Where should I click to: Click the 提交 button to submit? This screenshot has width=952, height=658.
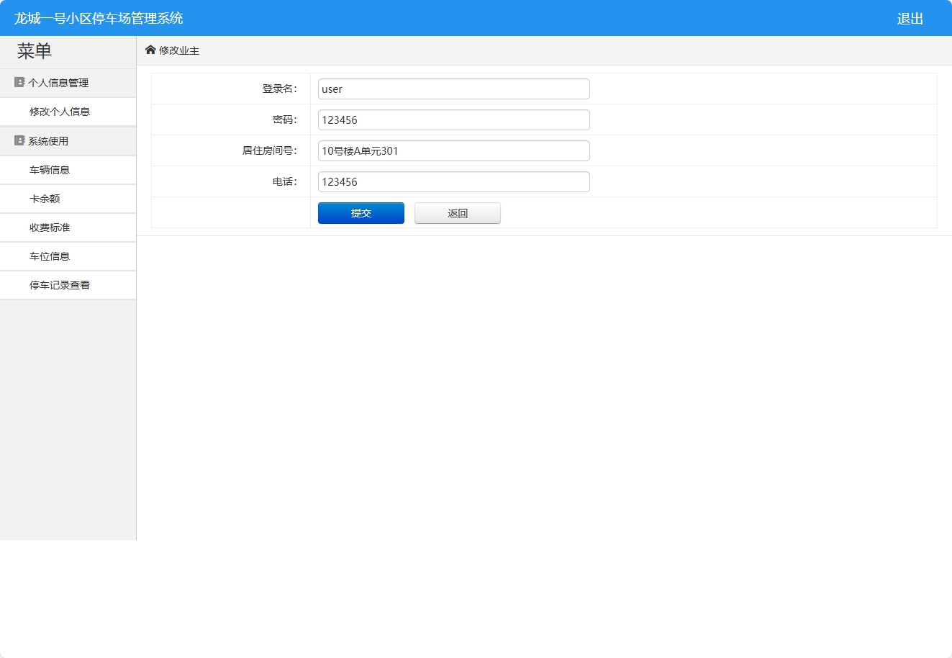point(361,213)
